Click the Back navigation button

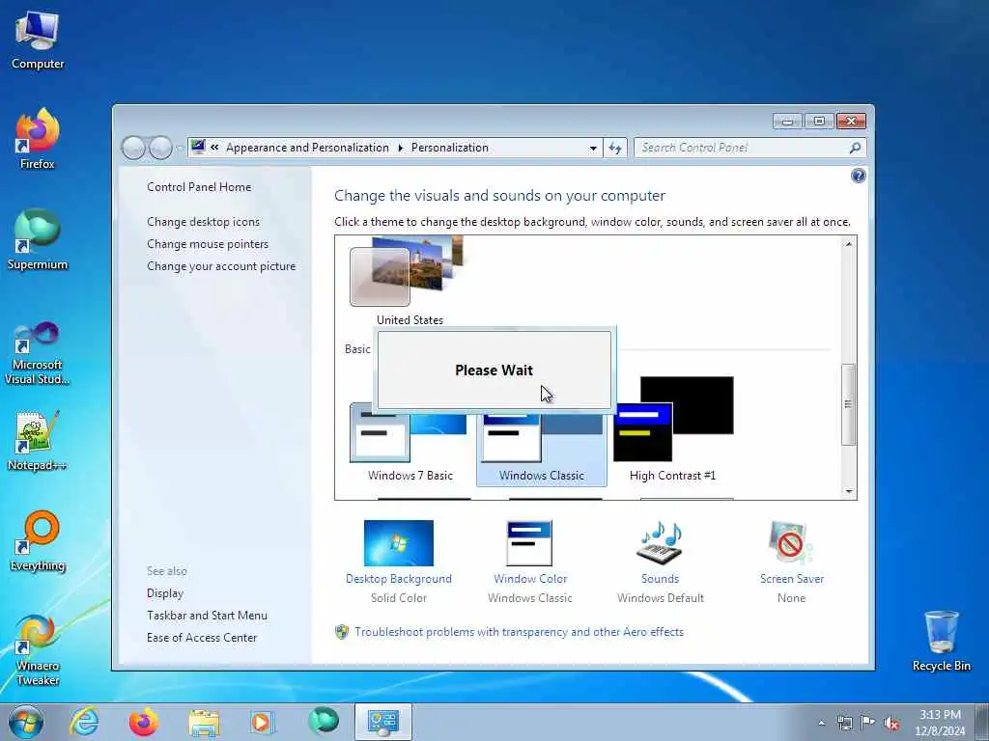pos(133,148)
